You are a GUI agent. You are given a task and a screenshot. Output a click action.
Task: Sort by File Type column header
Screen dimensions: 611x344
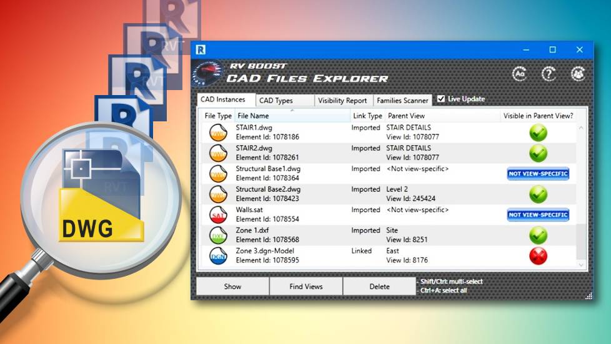pos(218,116)
